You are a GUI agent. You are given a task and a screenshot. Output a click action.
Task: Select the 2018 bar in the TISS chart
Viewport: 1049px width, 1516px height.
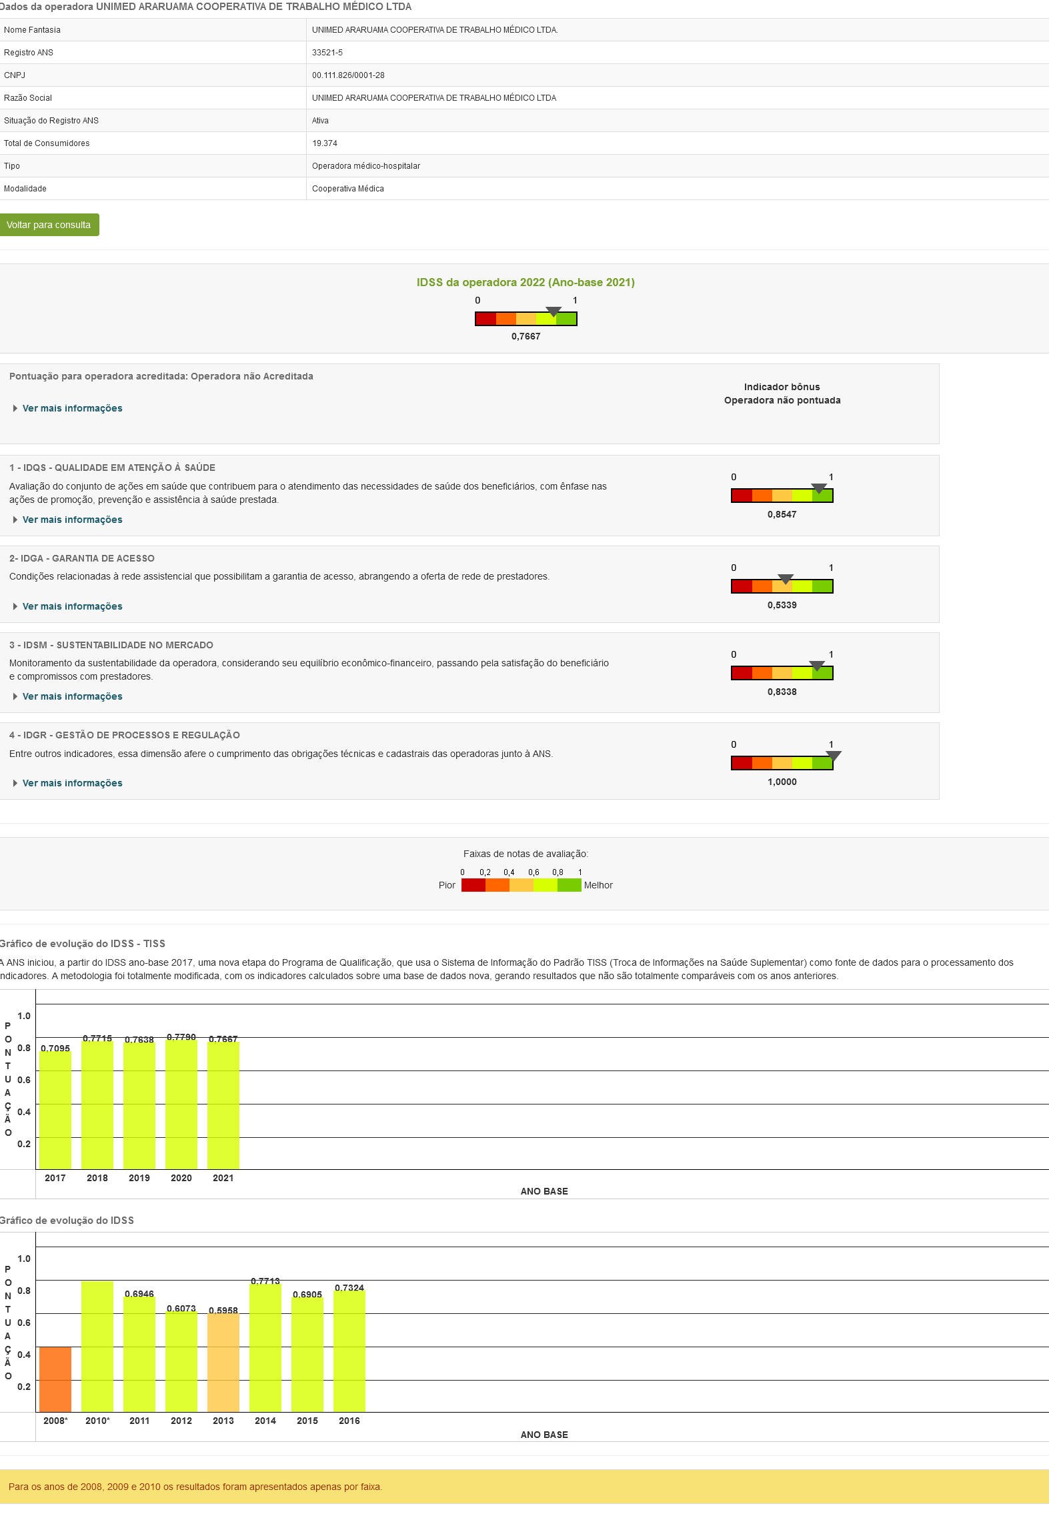[97, 1105]
